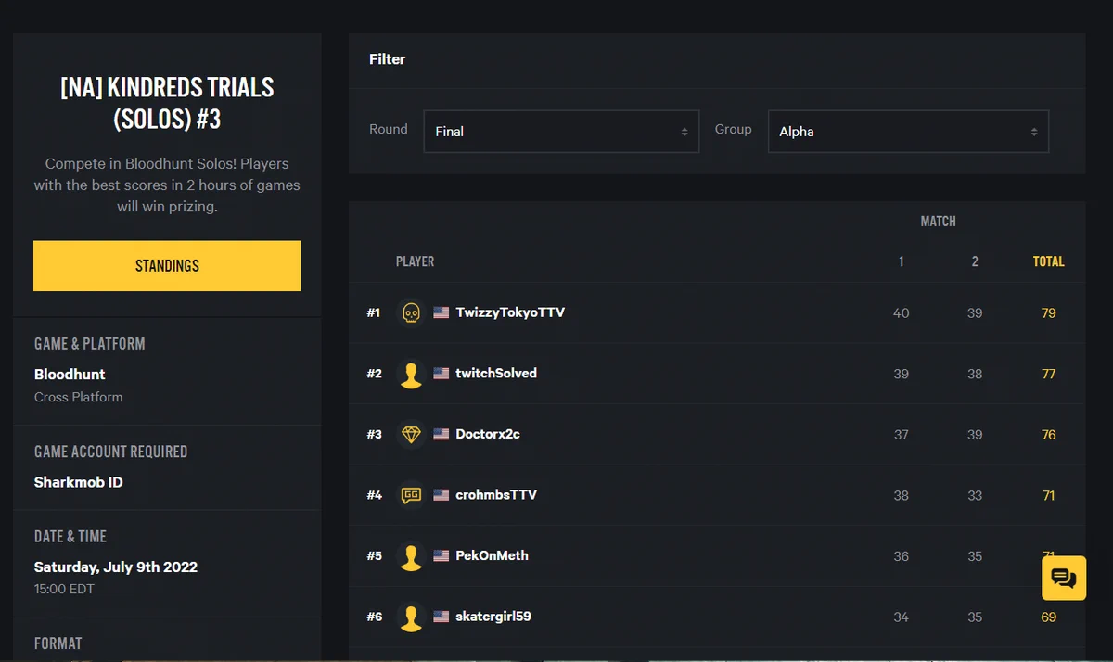
Task: Click TwizzyTokyoTTV's match 1 score 40
Action: [x=902, y=313]
